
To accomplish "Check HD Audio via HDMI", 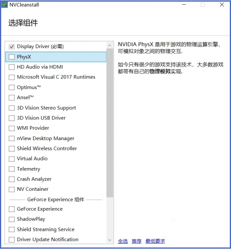I will point(12,67).
